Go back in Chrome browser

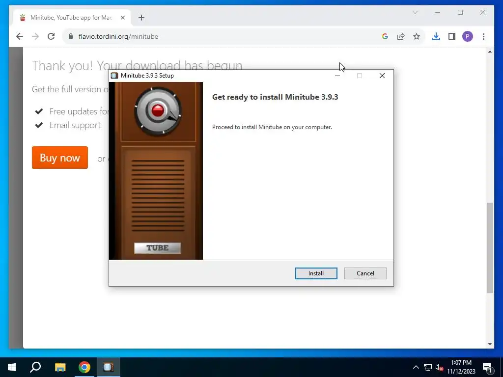(20, 36)
